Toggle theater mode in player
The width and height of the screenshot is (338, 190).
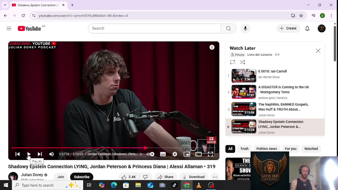pyautogui.click(x=199, y=154)
